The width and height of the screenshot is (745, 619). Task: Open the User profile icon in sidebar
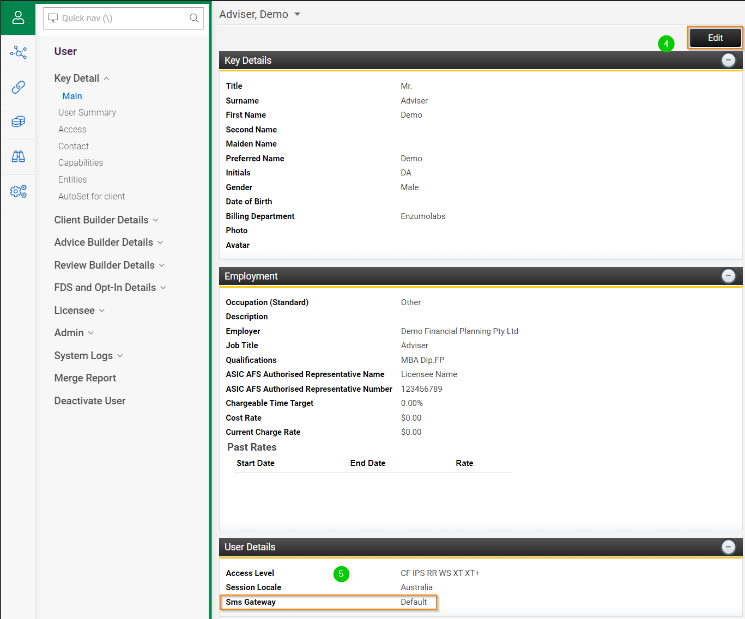click(x=18, y=18)
